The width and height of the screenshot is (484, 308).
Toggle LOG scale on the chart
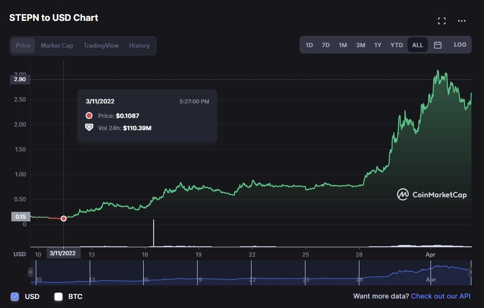pos(460,45)
